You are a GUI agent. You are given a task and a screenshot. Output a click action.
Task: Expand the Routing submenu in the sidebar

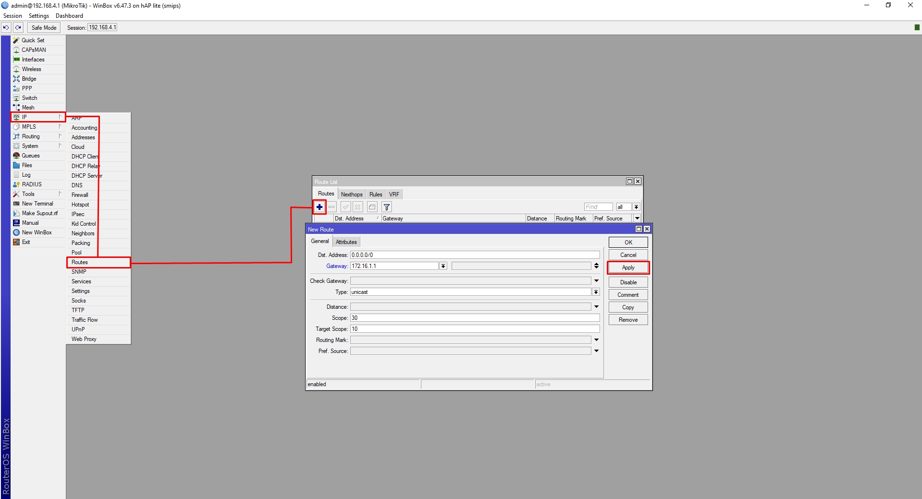click(x=38, y=136)
